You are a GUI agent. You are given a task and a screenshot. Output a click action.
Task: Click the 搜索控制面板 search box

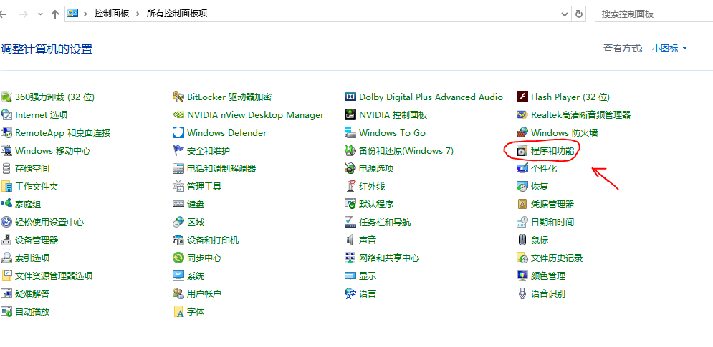[654, 14]
